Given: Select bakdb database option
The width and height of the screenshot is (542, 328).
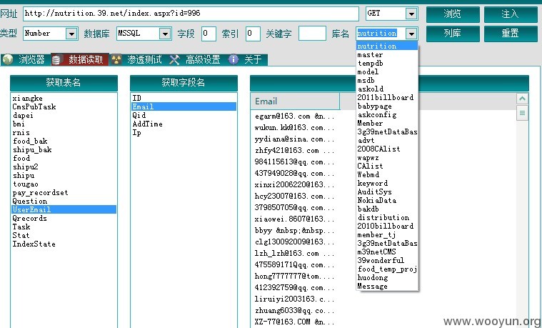Looking at the screenshot, I should tap(387, 209).
